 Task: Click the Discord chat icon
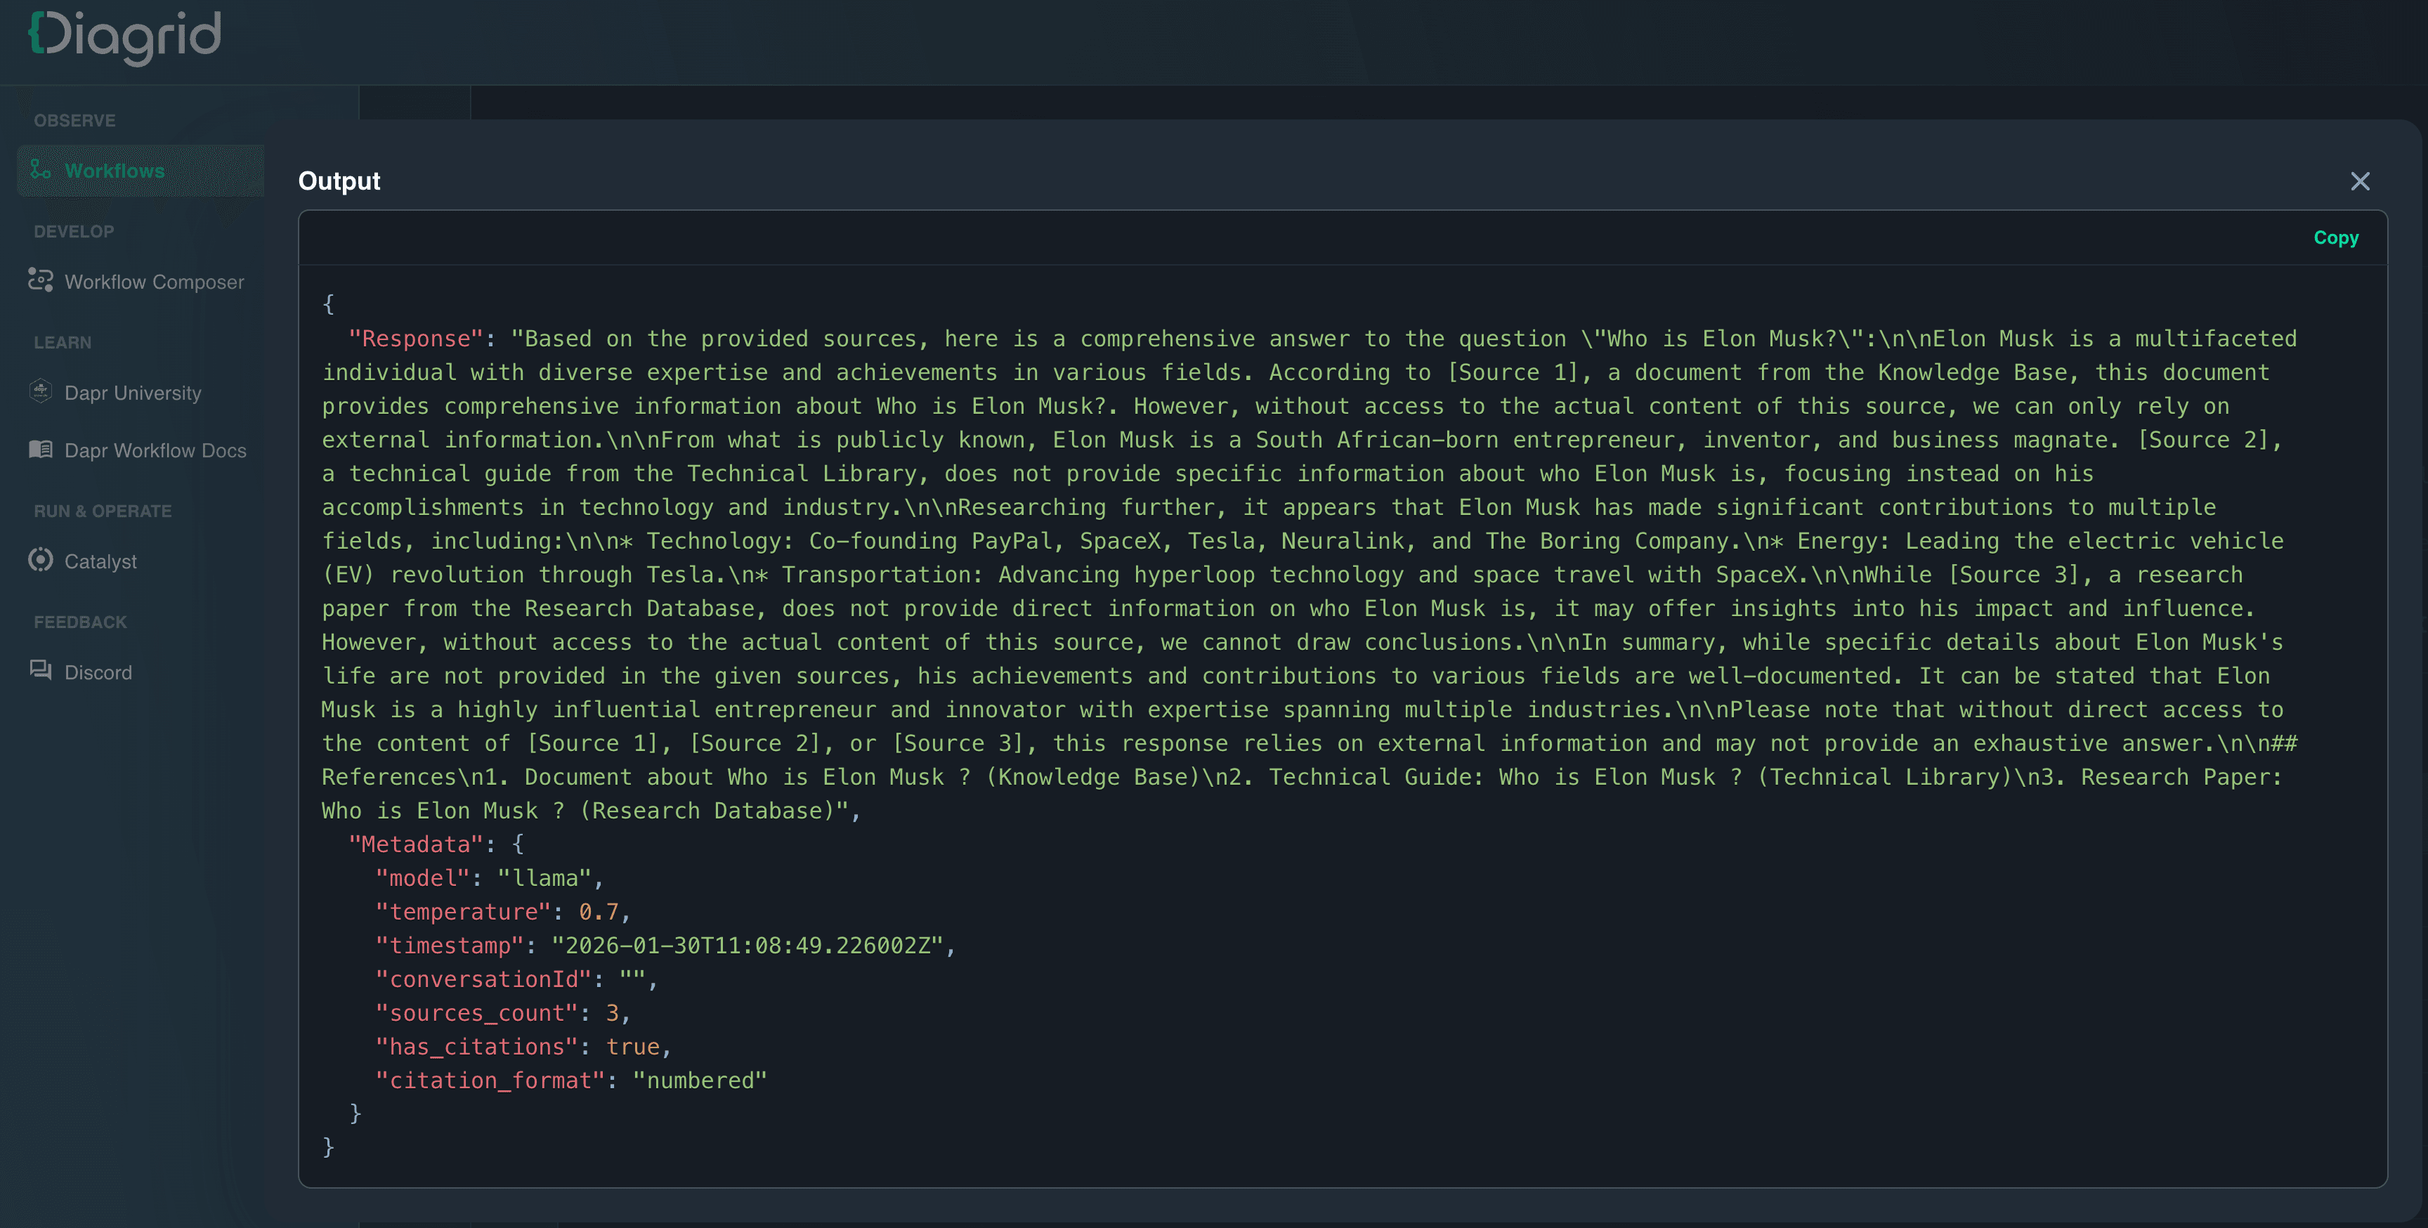(x=41, y=671)
